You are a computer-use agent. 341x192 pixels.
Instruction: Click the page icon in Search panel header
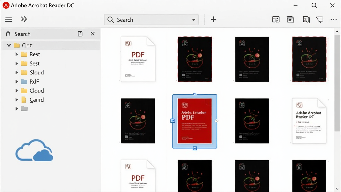tap(80, 34)
